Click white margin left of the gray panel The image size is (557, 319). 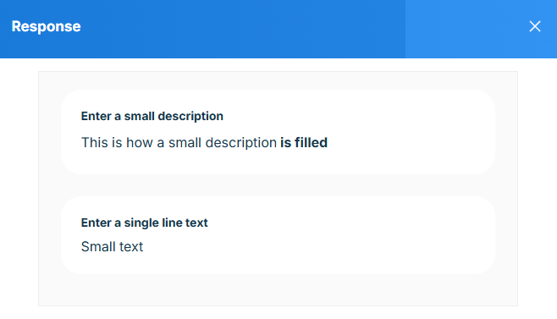click(x=19, y=189)
